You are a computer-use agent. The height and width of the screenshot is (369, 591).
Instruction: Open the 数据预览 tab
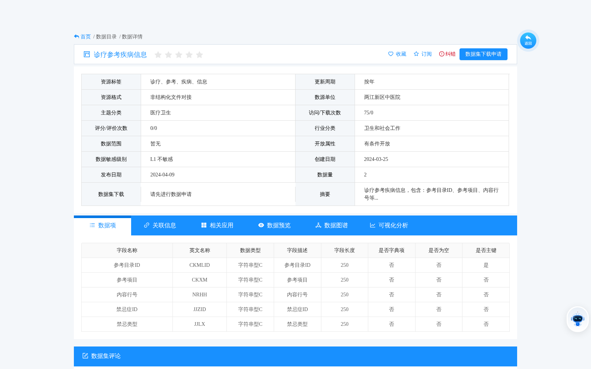click(x=274, y=225)
